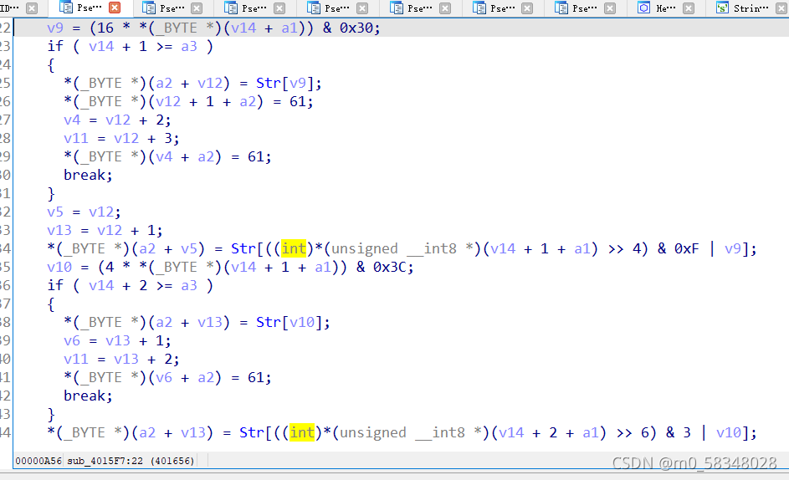The height and width of the screenshot is (480, 789).
Task: Click the line 'if ( v14 + 2 >= a3 )'
Action: tap(131, 286)
